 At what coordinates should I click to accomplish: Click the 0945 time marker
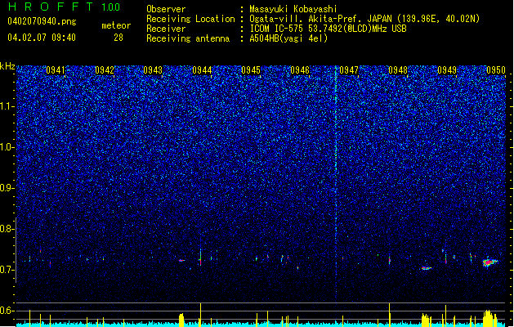(x=251, y=70)
